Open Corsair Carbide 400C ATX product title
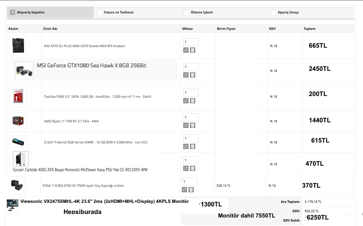The height and width of the screenshot is (226, 363). tap(80, 170)
